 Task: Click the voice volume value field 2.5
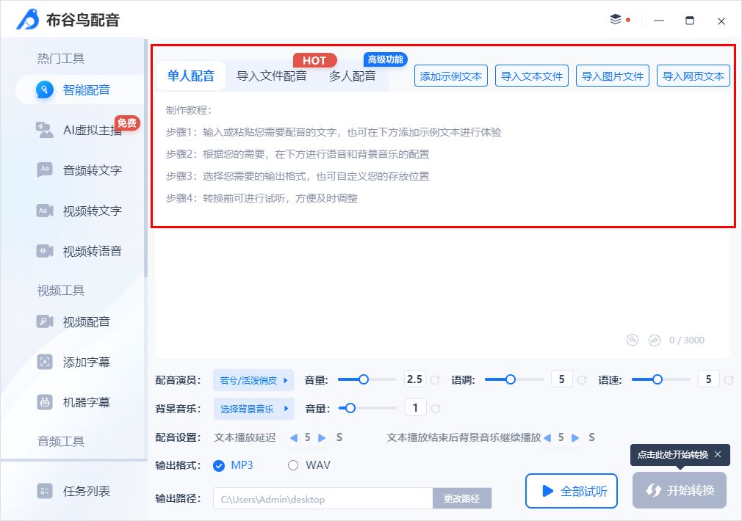pos(415,379)
